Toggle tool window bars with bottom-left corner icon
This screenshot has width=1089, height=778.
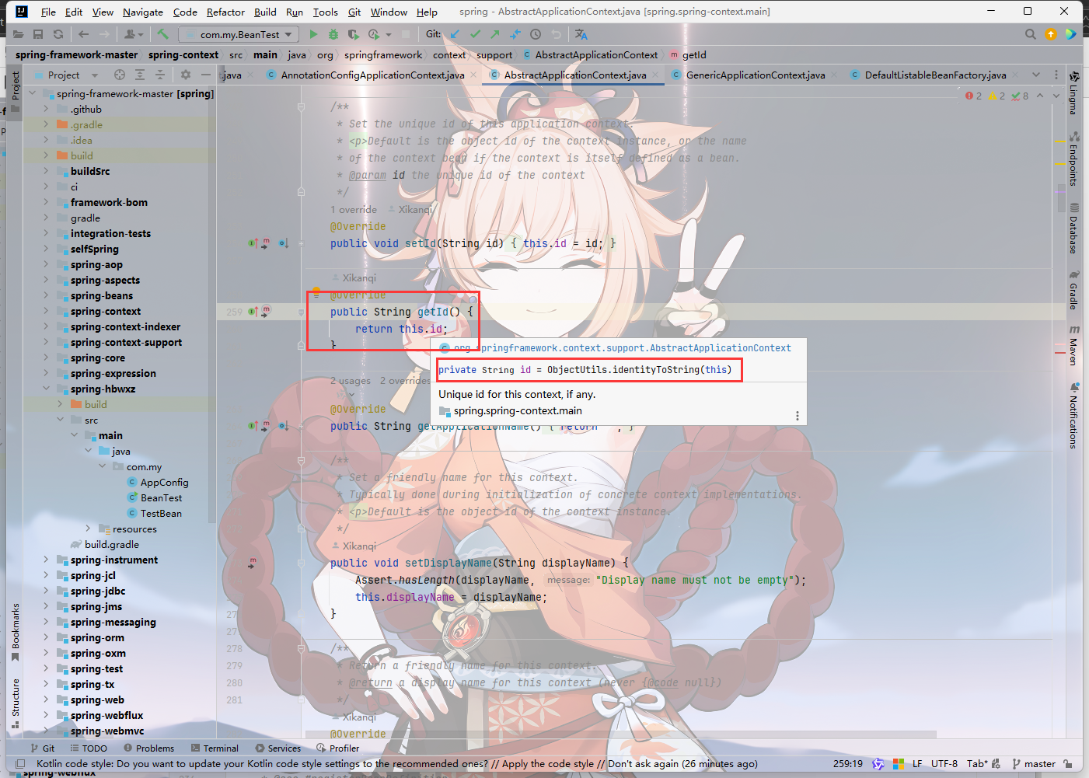(20, 764)
